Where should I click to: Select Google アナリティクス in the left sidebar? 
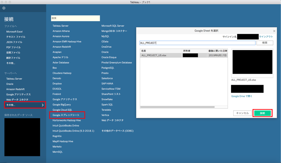point(19,94)
